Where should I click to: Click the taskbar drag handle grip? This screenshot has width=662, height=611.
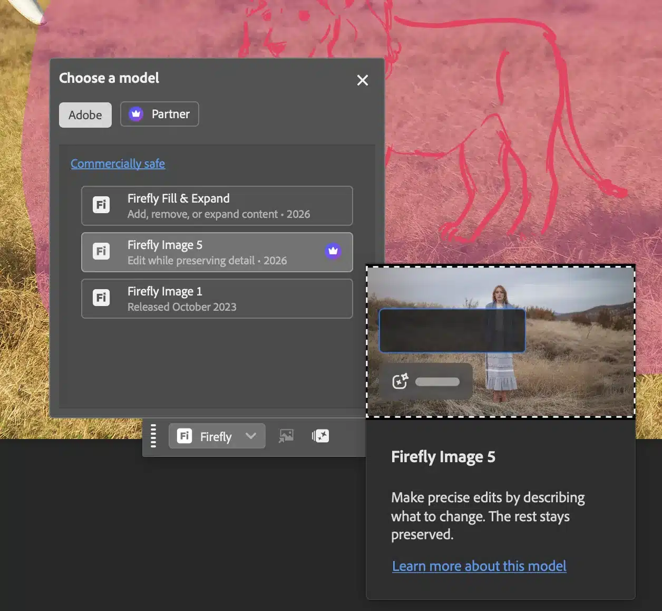click(153, 436)
